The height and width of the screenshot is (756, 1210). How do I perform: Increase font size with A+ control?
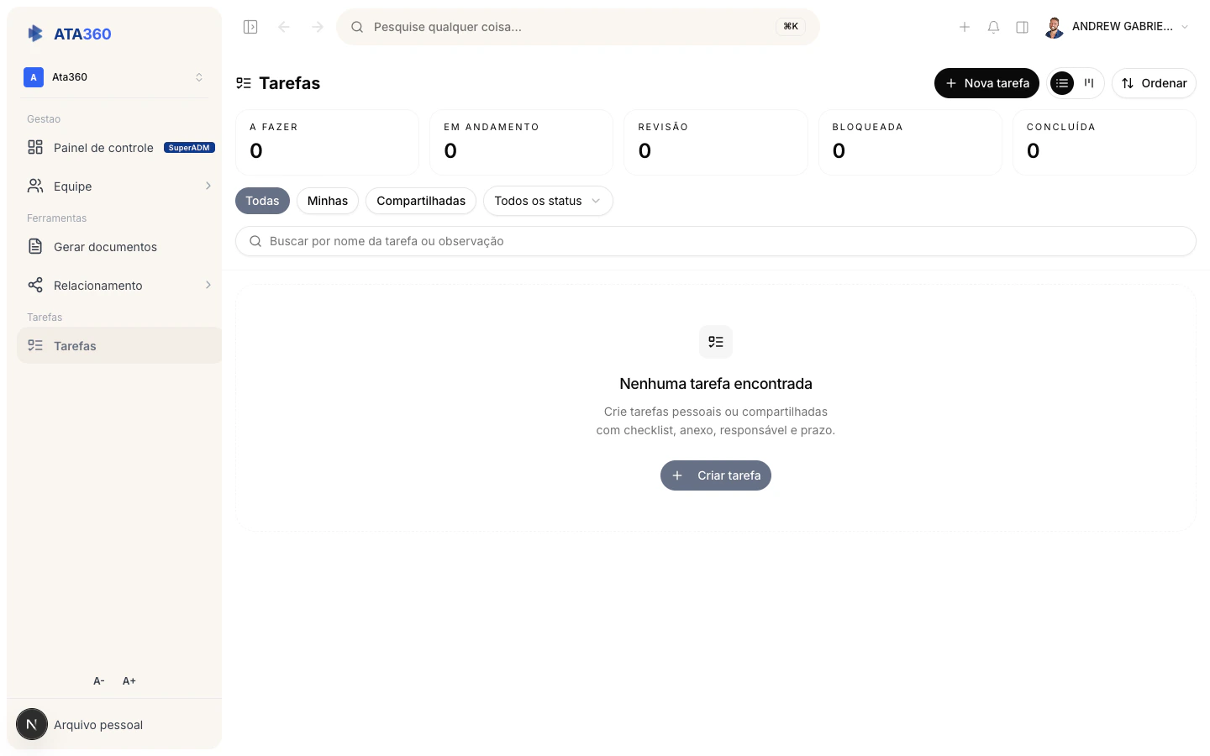click(x=129, y=680)
